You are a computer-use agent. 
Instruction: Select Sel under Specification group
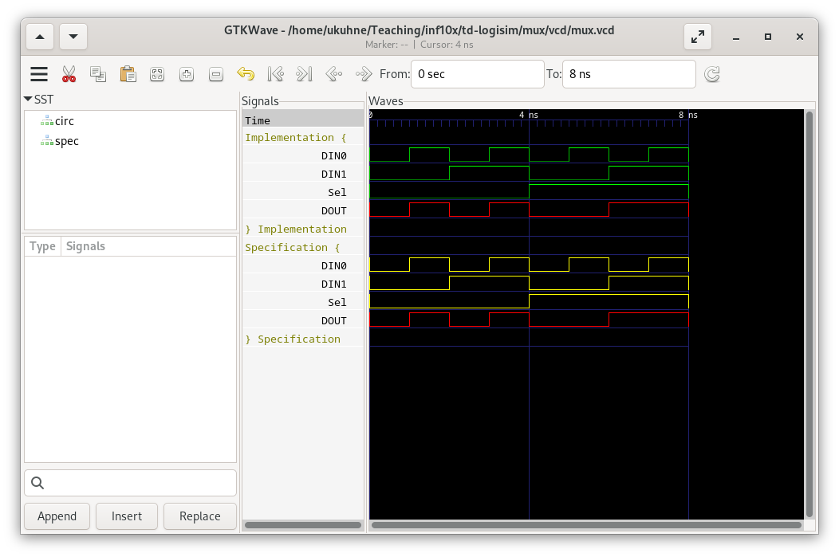point(303,302)
